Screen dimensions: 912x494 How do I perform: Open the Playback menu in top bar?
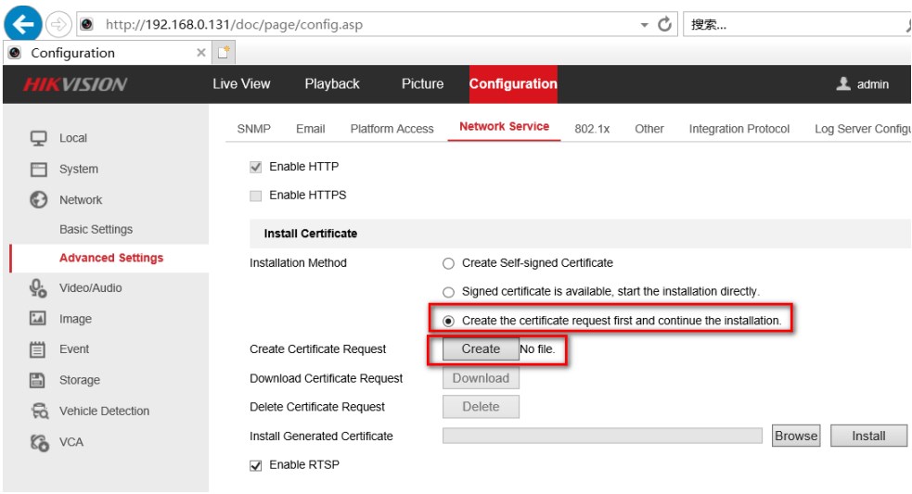pyautogui.click(x=331, y=84)
